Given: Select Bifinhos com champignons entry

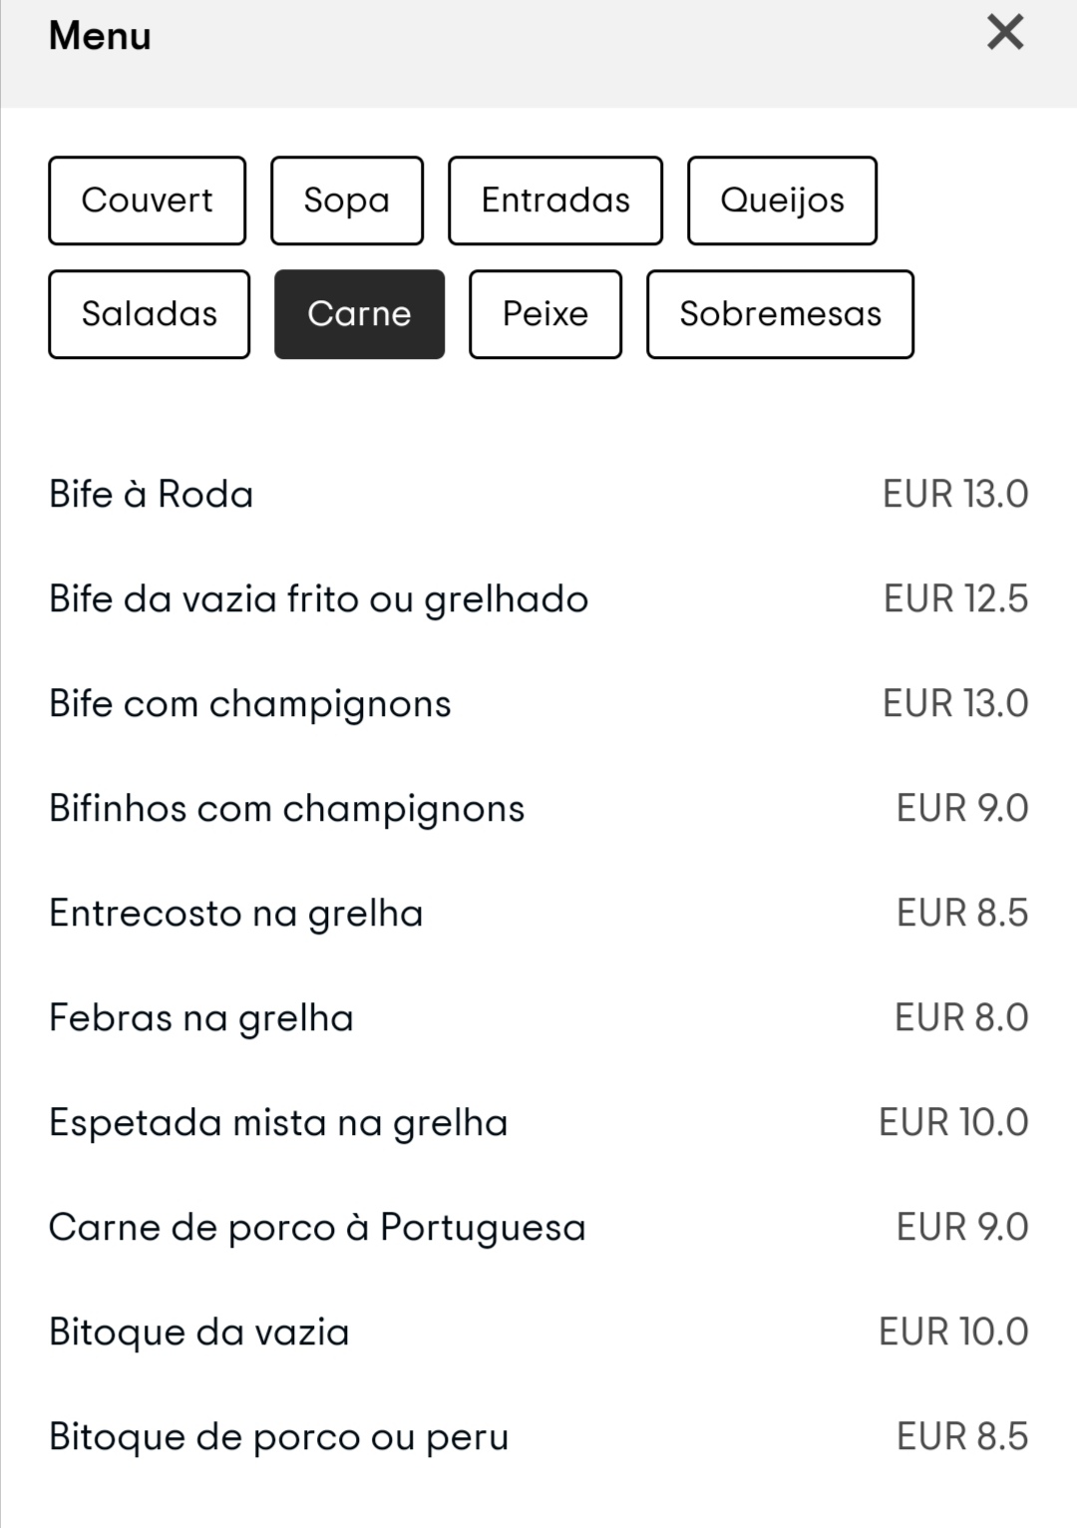Looking at the screenshot, I should (287, 809).
